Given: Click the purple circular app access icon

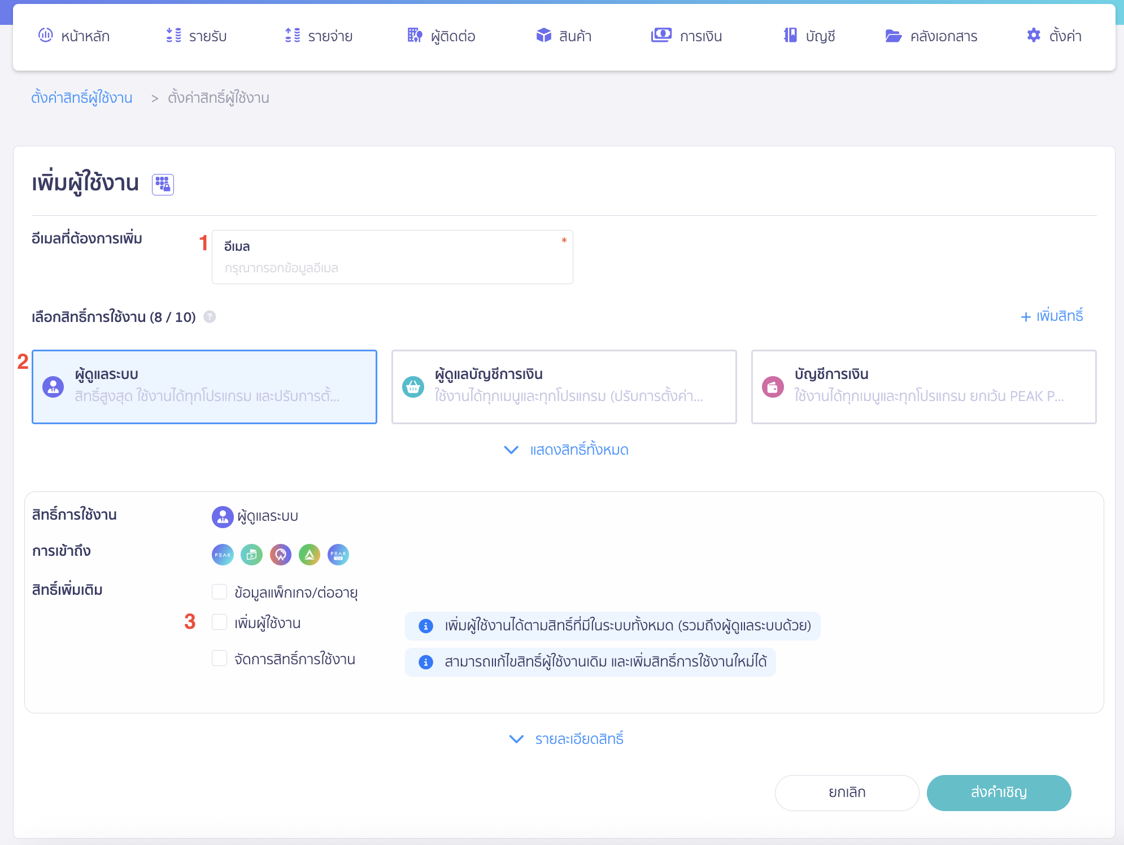Looking at the screenshot, I should pos(281,555).
